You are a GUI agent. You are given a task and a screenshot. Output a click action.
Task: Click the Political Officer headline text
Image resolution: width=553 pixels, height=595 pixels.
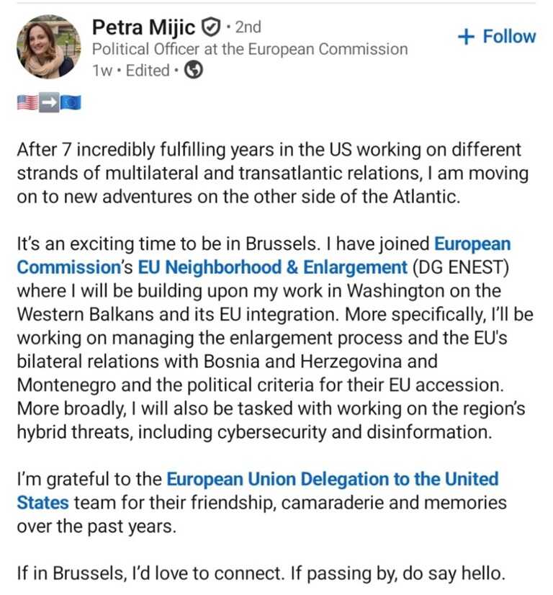249,49
